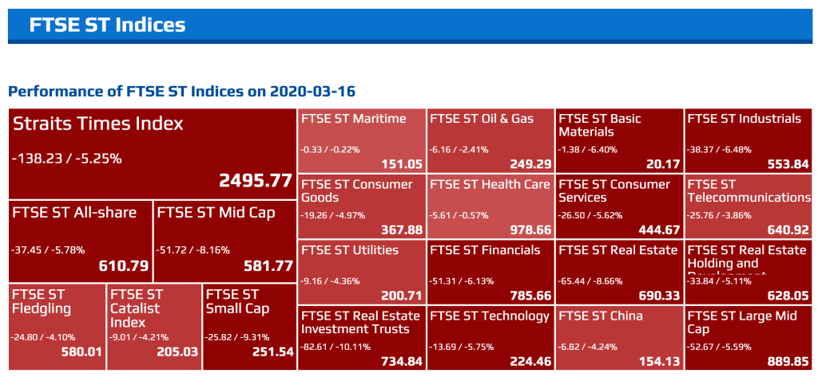Screen dimensions: 818x377
Task: Open the FTSE ST Catalist Index tile
Action: coord(153,325)
